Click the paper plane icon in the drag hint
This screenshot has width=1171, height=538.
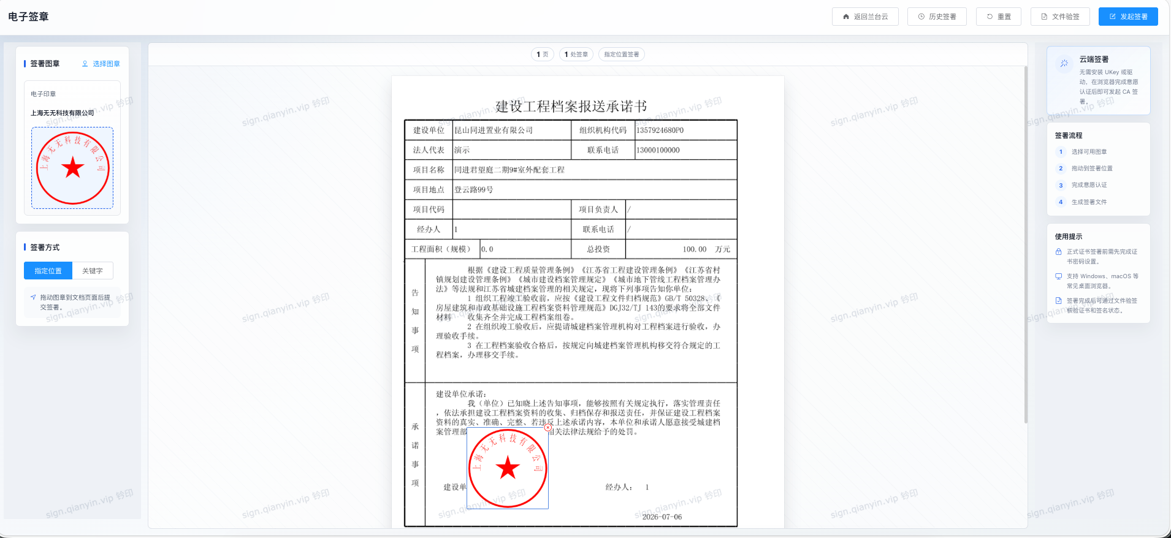tap(33, 297)
